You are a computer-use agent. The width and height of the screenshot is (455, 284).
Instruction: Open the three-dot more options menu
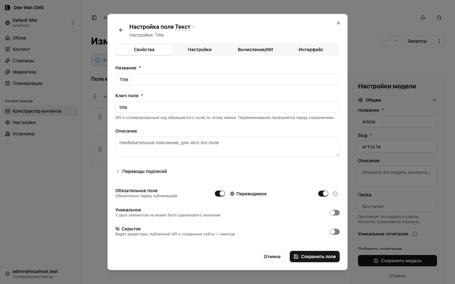(x=439, y=41)
